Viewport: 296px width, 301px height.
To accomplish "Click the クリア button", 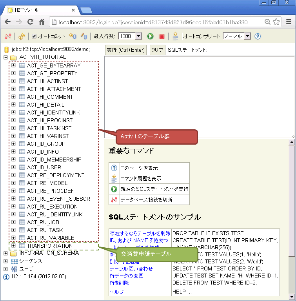I will point(157,50).
